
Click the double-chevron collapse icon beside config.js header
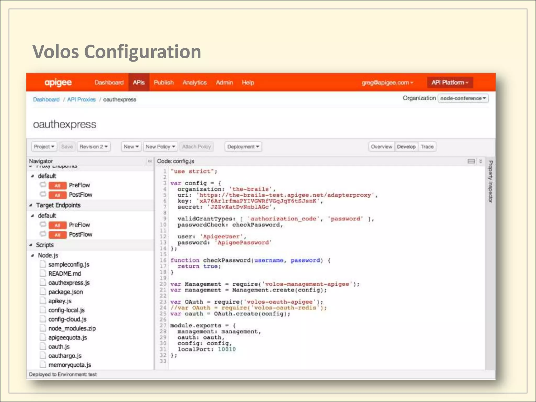pos(481,161)
